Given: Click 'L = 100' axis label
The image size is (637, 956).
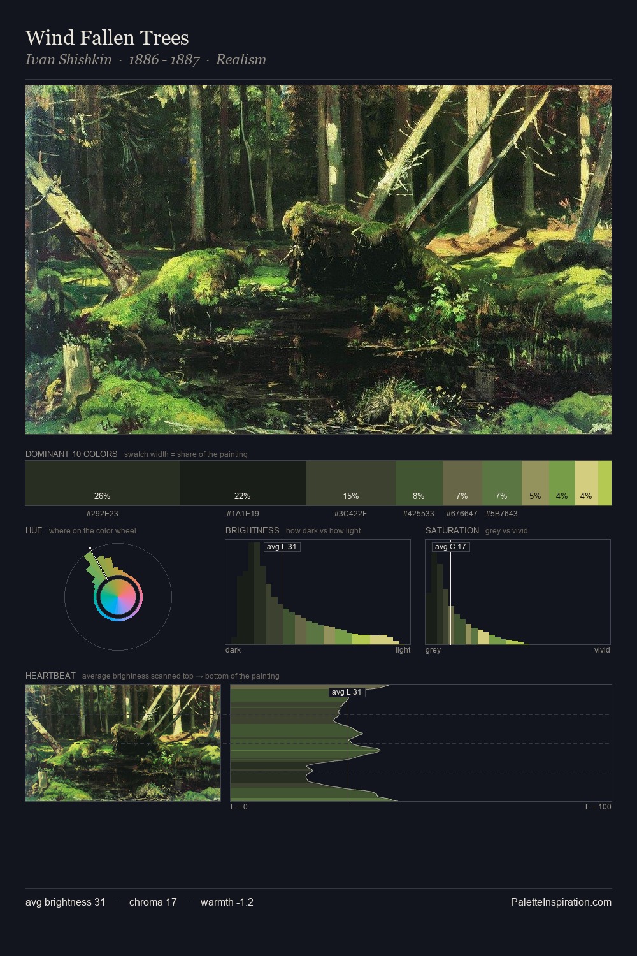Looking at the screenshot, I should [598, 807].
